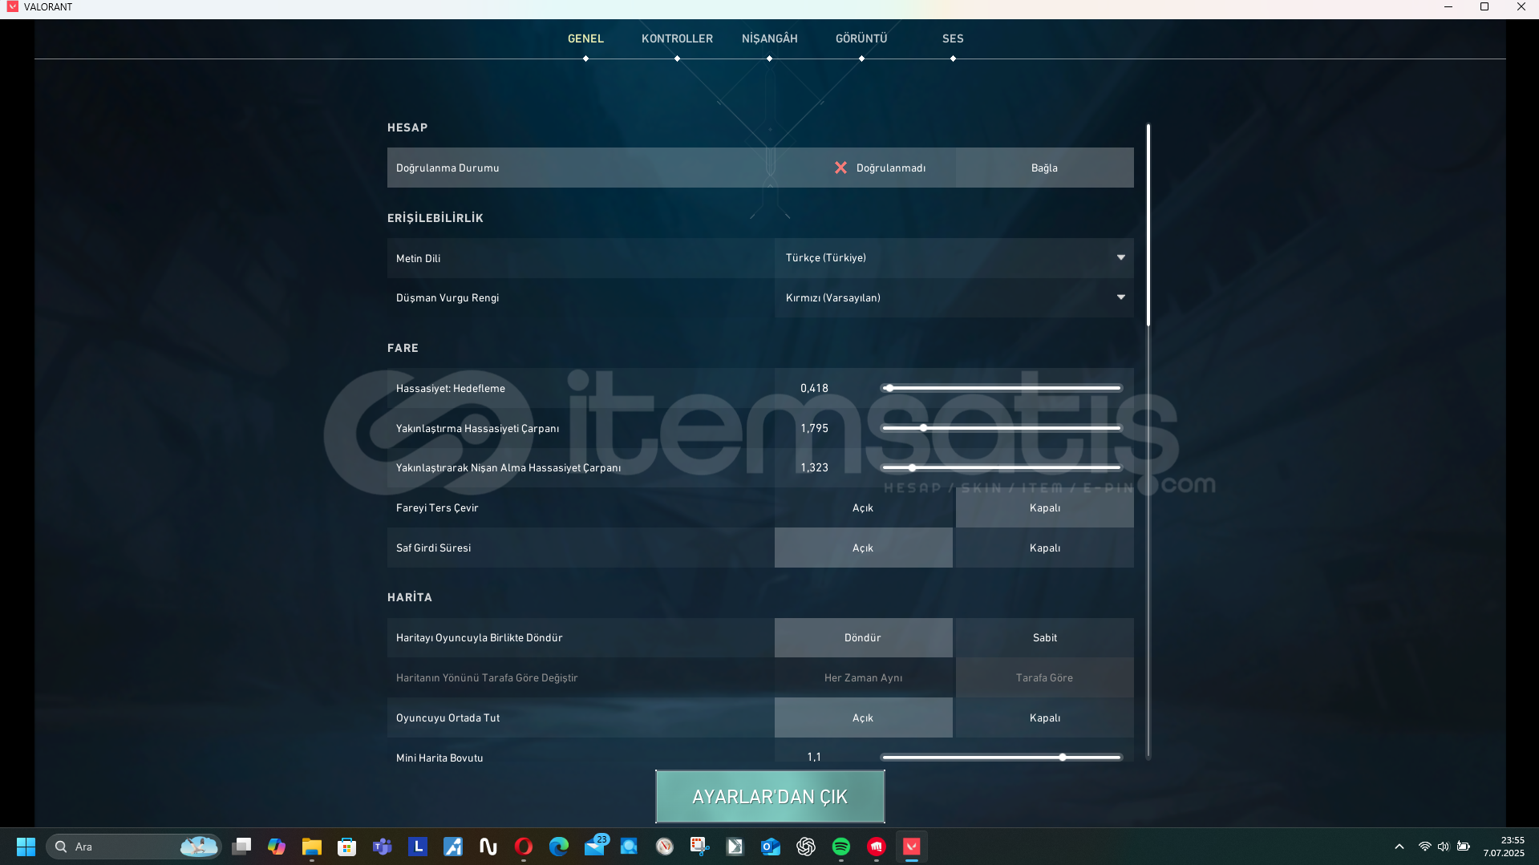The width and height of the screenshot is (1539, 865).
Task: Open Spotify from the taskbar
Action: [841, 847]
